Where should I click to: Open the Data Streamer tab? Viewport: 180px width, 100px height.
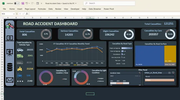coord(95,9)
